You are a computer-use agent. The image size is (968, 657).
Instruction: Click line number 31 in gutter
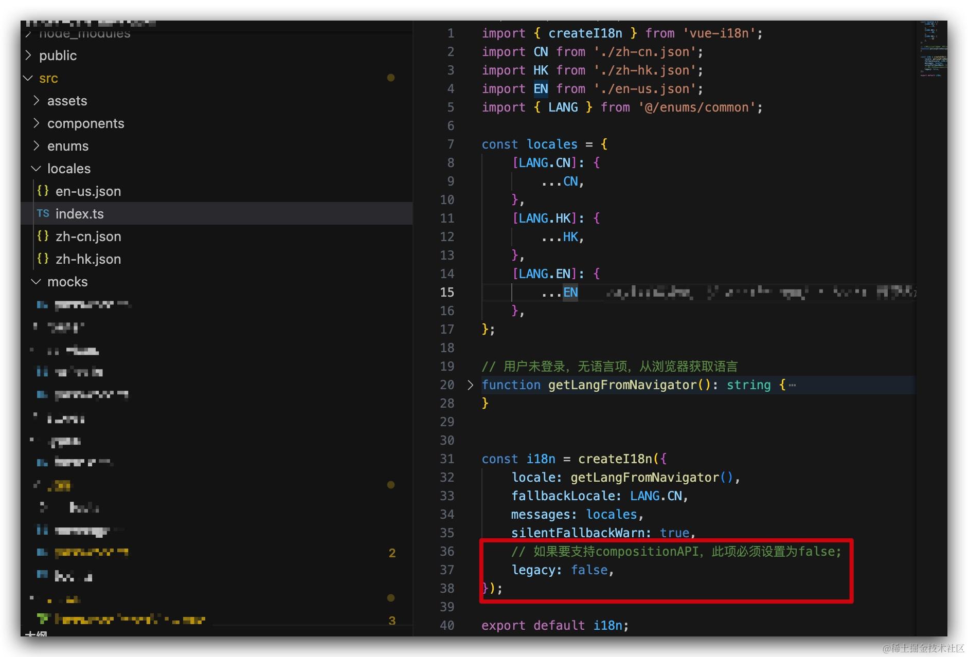447,459
